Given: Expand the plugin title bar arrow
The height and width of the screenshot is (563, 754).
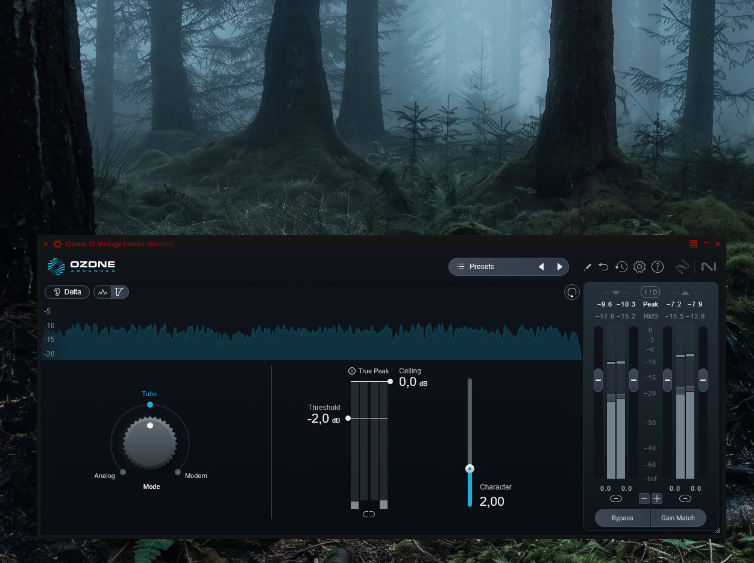Looking at the screenshot, I should click(46, 244).
